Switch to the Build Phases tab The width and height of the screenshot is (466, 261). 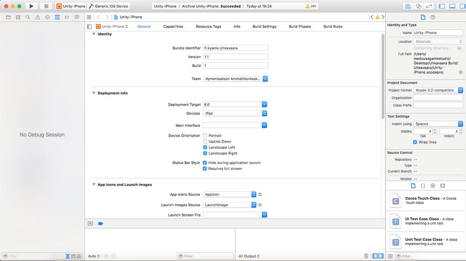pos(300,26)
